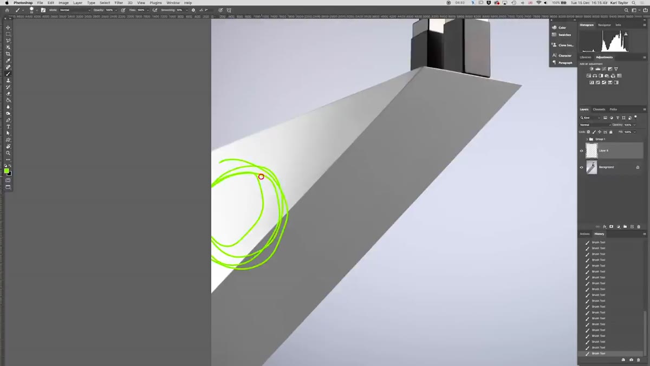Open the Flow dropdown in options bar
Image resolution: width=650 pixels, height=366 pixels.
click(x=147, y=10)
